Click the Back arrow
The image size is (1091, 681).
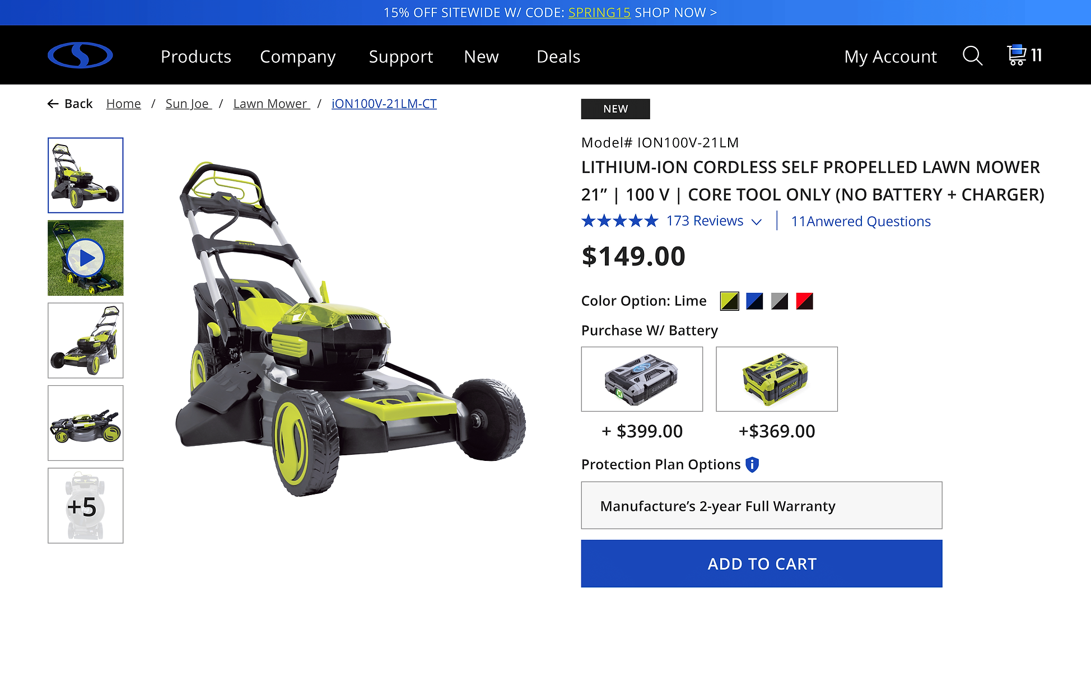(53, 104)
